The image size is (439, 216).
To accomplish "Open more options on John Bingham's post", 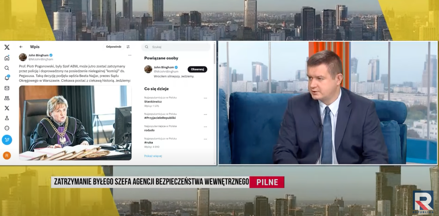I will click(130, 55).
